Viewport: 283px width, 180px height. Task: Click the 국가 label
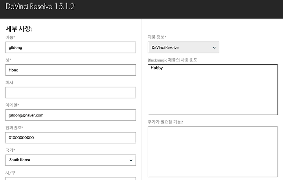point(10,150)
